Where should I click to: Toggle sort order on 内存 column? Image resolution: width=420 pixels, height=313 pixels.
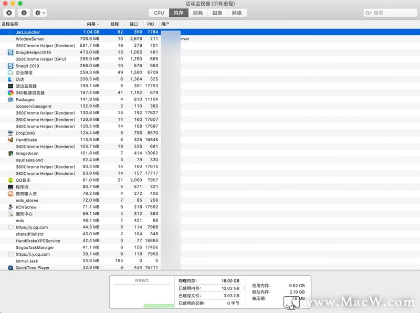[x=89, y=24]
